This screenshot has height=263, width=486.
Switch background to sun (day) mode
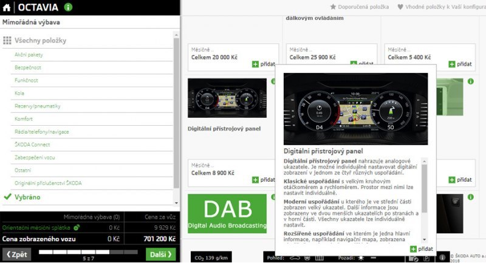pyautogui.click(x=361, y=258)
